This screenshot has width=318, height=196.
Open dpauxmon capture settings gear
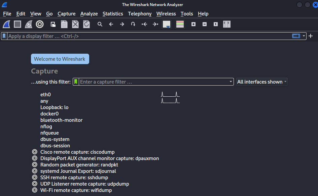point(35,158)
